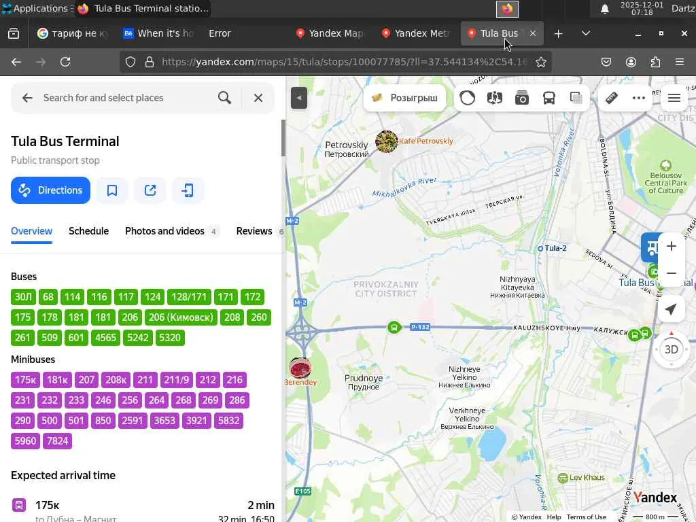Zoom out with the minus button
Viewport: 696px width, 522px height.
pos(672,273)
